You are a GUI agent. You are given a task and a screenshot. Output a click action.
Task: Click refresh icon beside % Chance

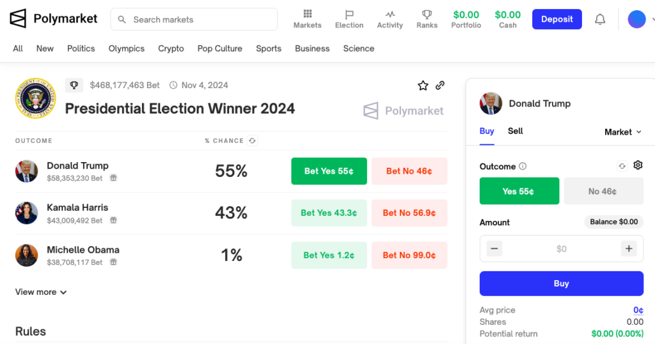pos(253,140)
